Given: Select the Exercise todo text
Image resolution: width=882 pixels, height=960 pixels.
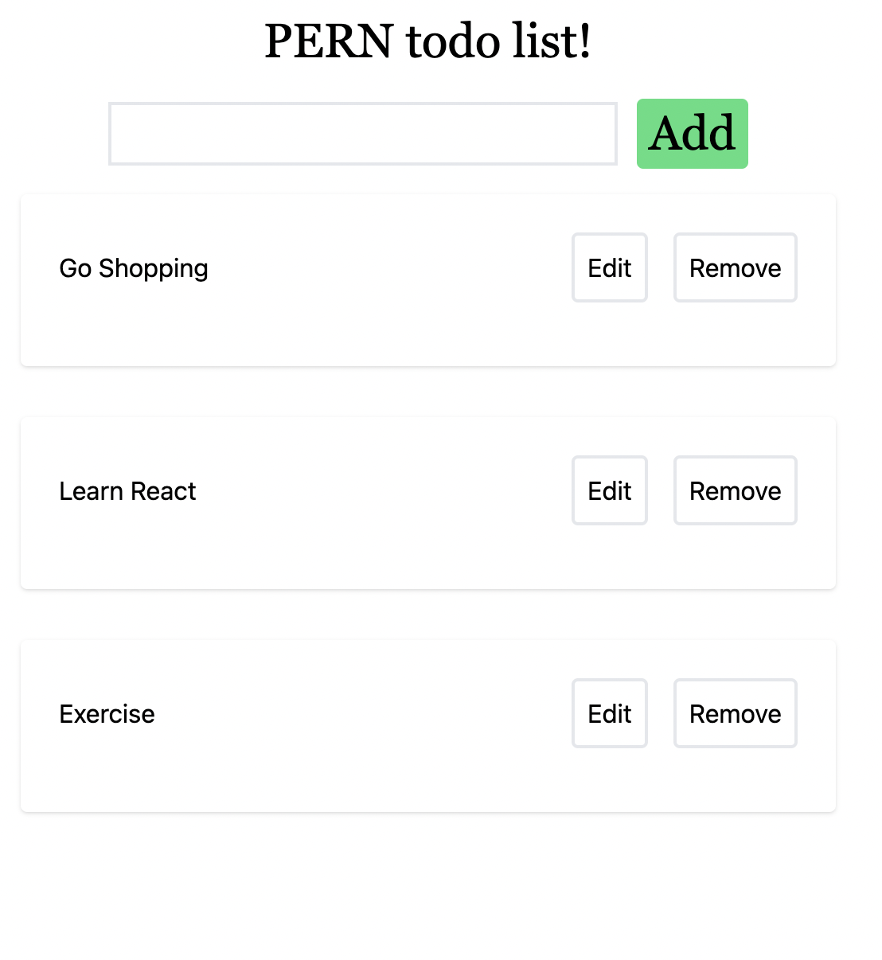Looking at the screenshot, I should [107, 713].
